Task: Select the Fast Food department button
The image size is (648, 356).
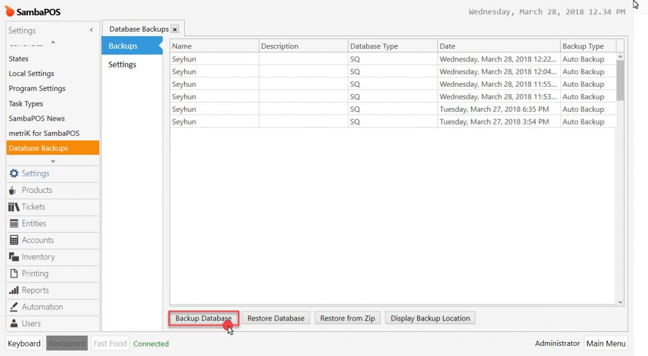Action: tap(110, 343)
